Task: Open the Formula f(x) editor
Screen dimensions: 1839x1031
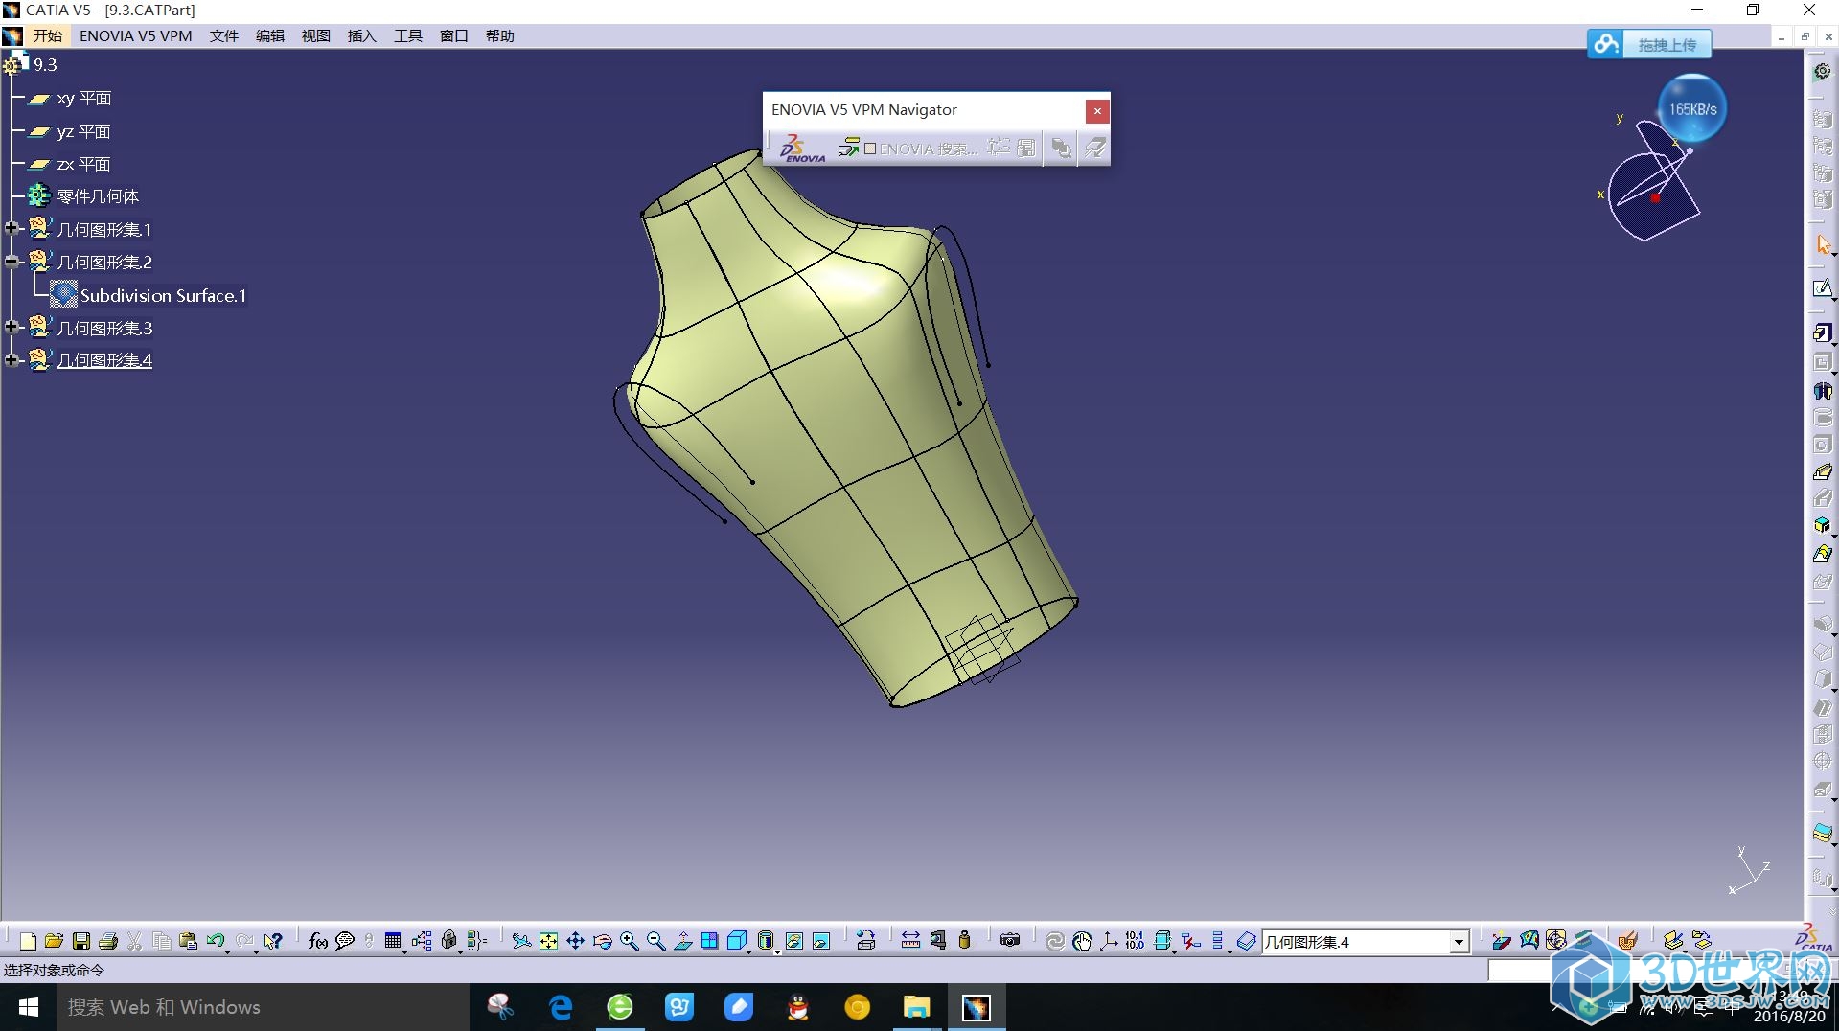Action: (x=317, y=941)
